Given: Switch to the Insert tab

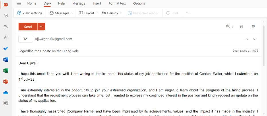Looking at the screenshot, I should [97, 3].
